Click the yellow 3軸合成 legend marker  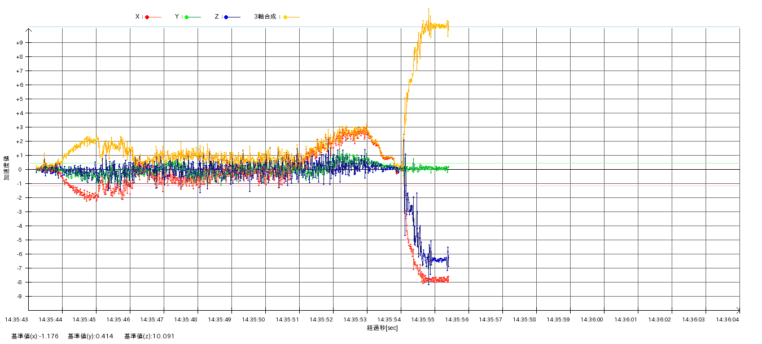[x=285, y=17]
